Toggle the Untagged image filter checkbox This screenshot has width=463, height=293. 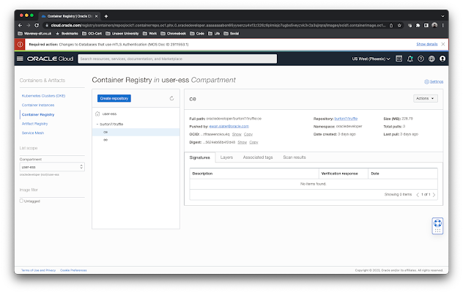(21, 201)
